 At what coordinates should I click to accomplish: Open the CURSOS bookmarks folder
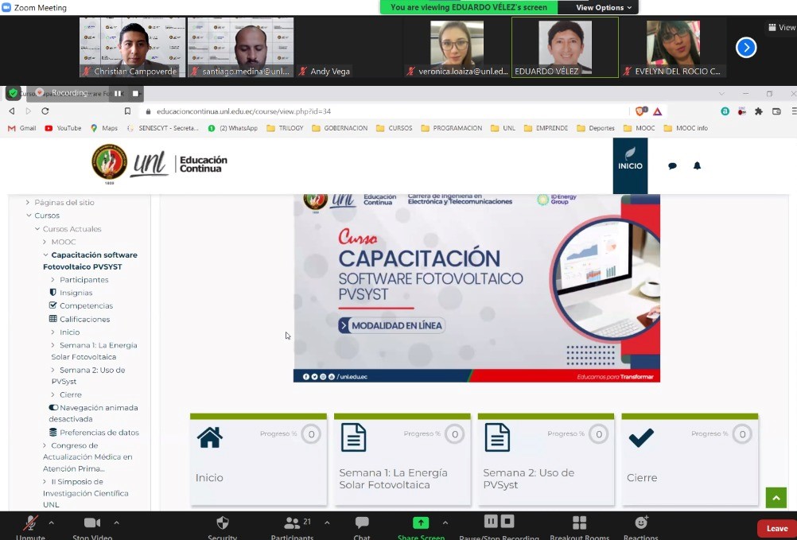(395, 128)
